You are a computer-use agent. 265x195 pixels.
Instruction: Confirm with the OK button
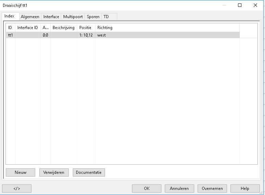pos(147,189)
